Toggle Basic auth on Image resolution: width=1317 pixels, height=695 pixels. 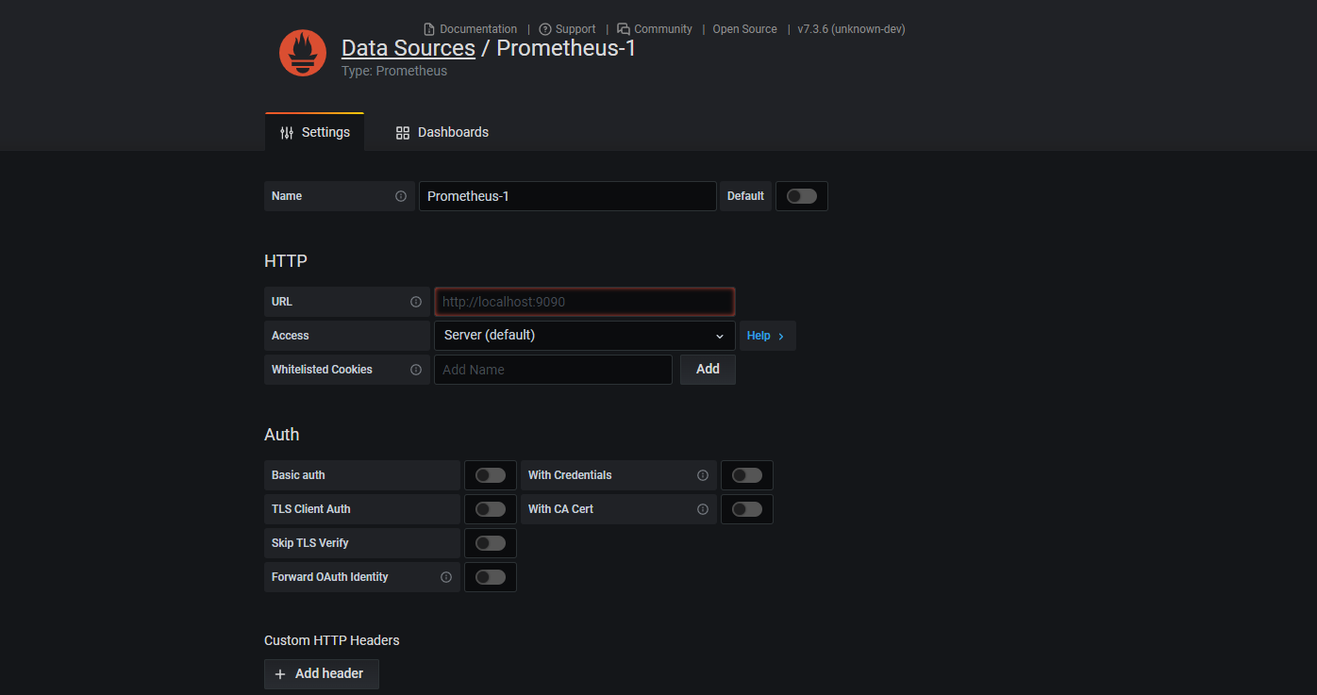pos(491,475)
